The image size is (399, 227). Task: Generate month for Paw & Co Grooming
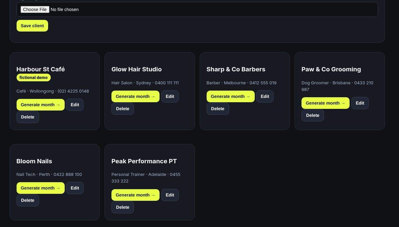[325, 103]
